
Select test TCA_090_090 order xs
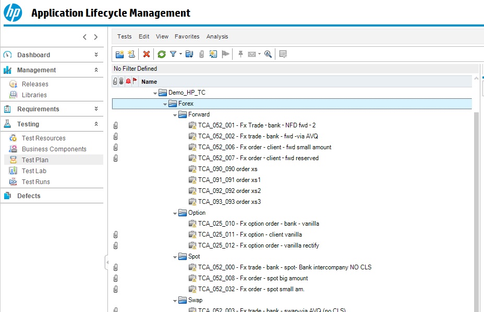click(228, 169)
